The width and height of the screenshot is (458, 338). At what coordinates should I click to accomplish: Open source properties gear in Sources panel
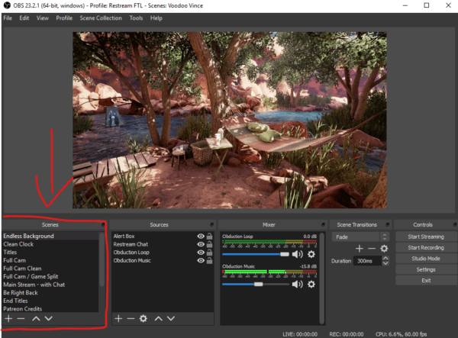tap(144, 318)
